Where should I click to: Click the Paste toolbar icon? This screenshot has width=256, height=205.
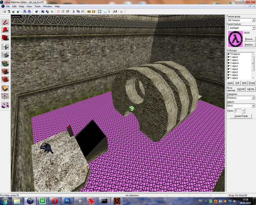83,11
